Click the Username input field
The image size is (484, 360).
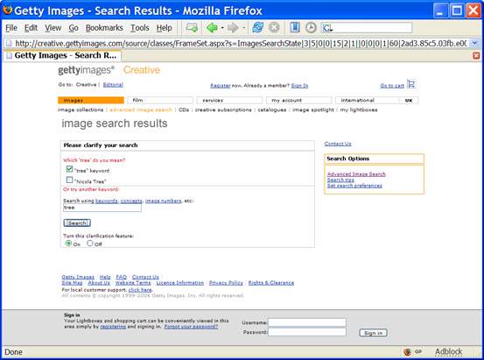[307, 322]
